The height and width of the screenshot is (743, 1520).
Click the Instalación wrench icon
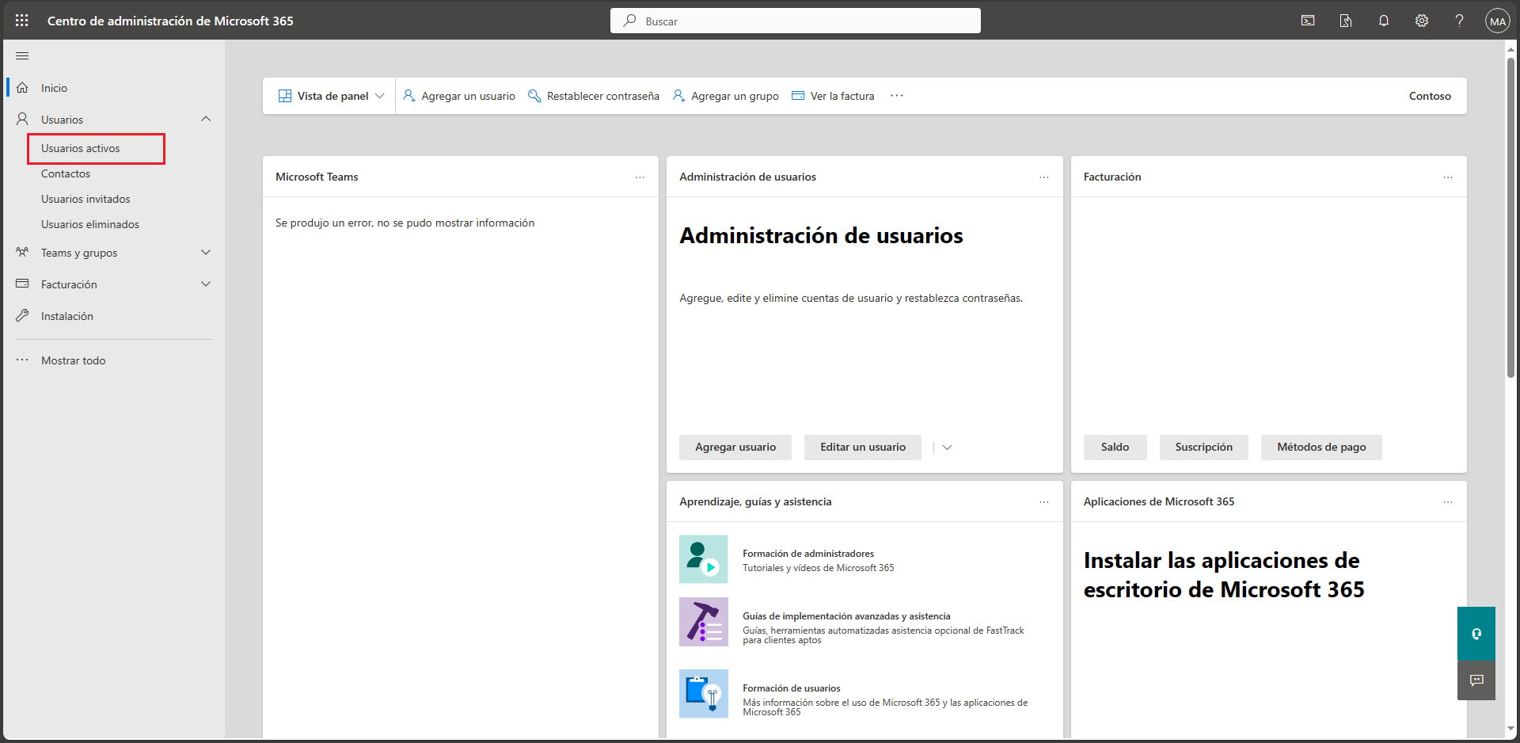point(23,315)
